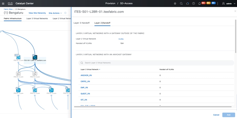Click the search magnifier in table filter
Image resolution: width=237 pixels, height=118 pixels.
[82, 63]
